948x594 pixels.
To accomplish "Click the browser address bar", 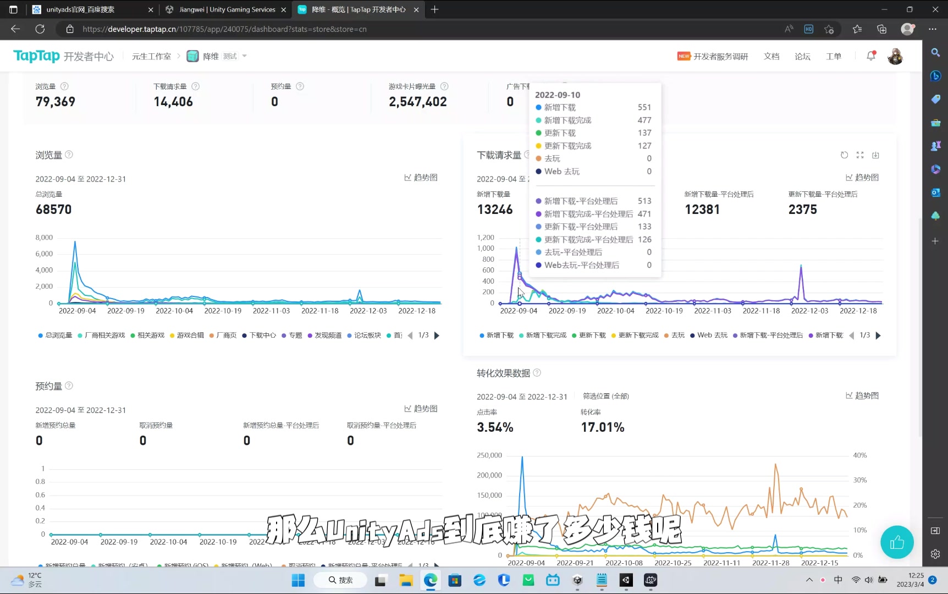I will tap(418, 29).
